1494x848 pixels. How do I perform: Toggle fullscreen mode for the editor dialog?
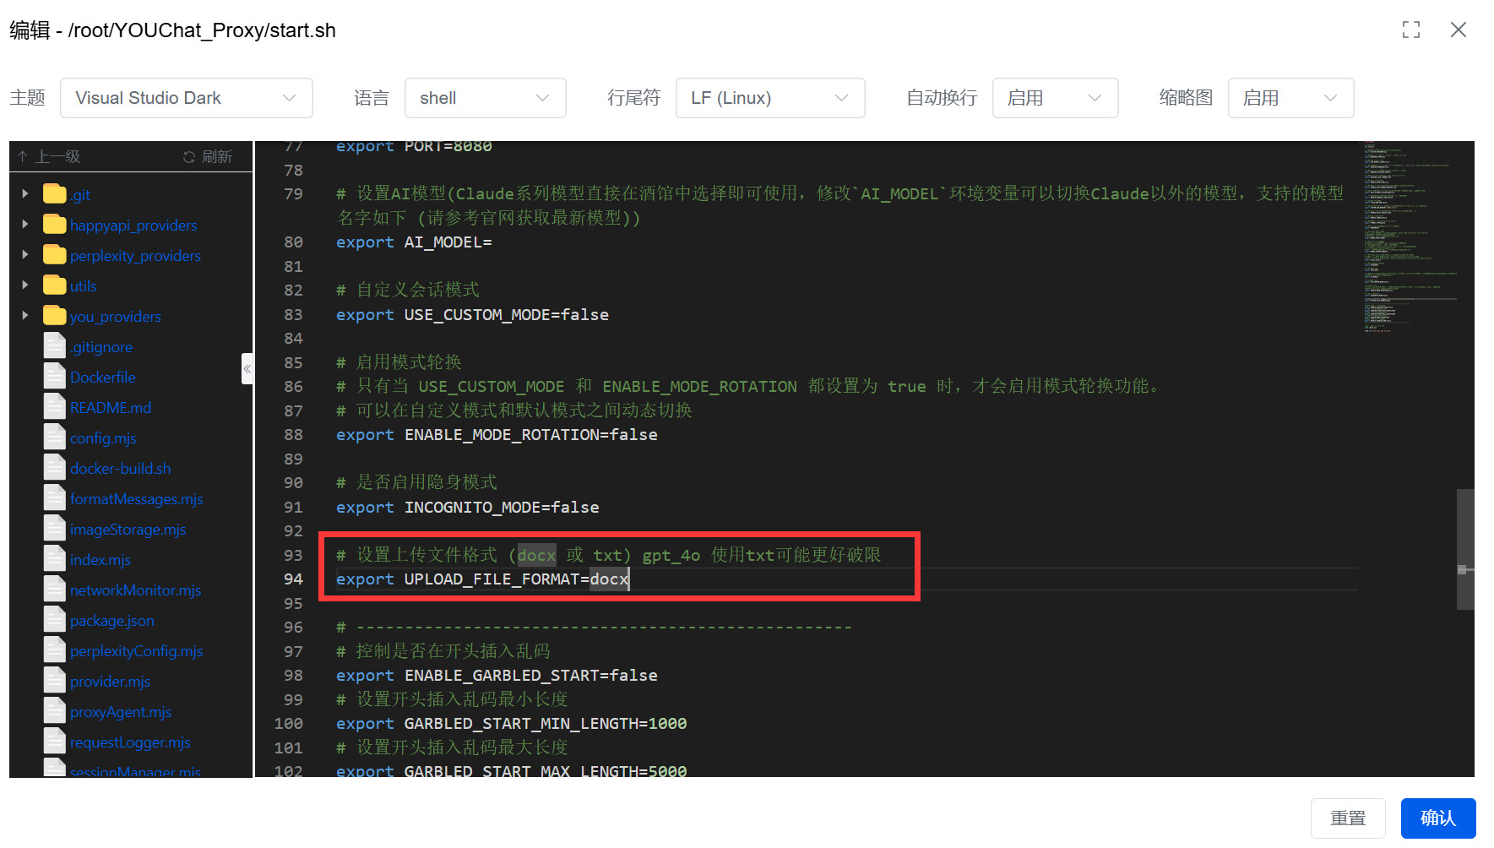(x=1410, y=30)
